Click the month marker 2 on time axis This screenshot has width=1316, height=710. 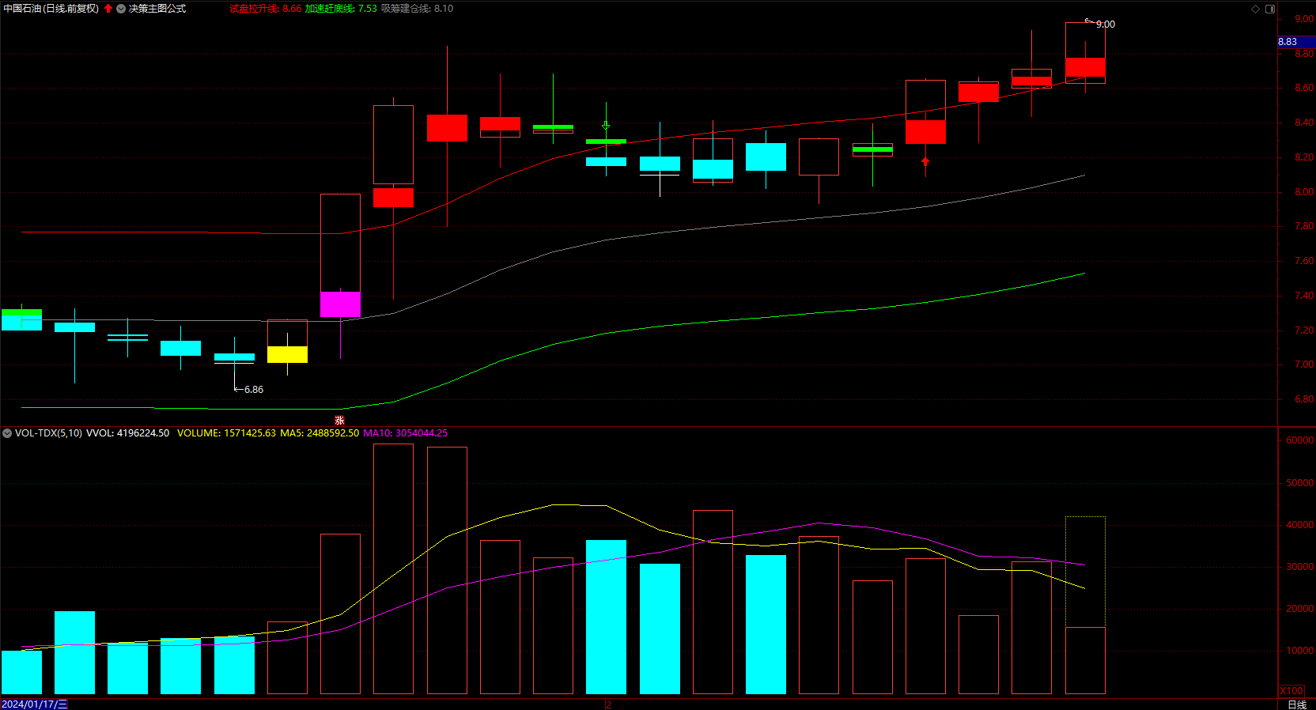(608, 704)
